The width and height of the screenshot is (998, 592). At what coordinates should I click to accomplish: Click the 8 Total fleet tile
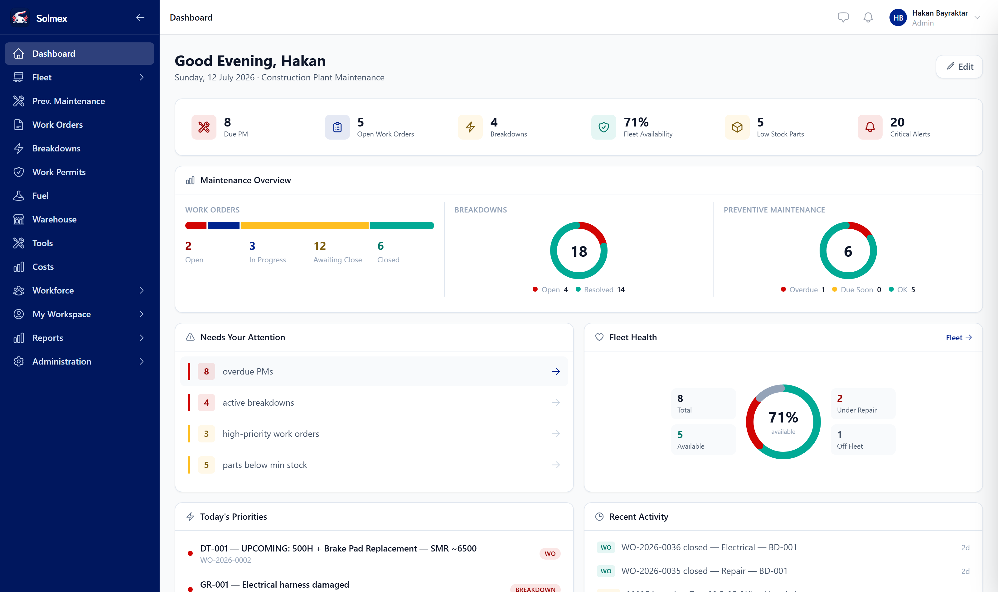(x=703, y=404)
